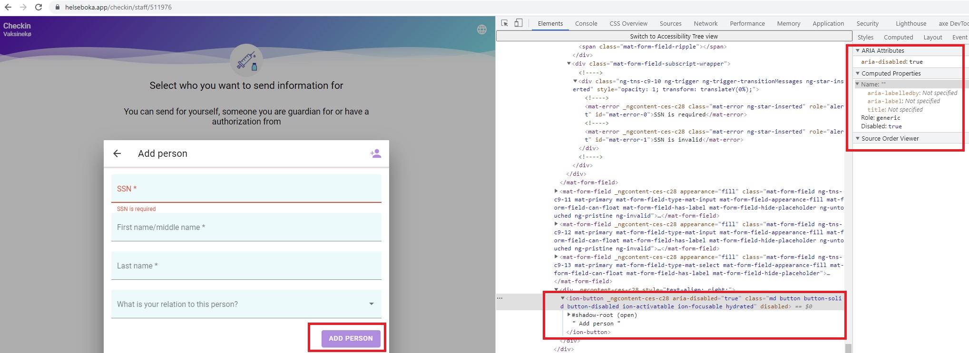Open the Layout sidebar tab
The image size is (969, 353).
pyautogui.click(x=932, y=37)
